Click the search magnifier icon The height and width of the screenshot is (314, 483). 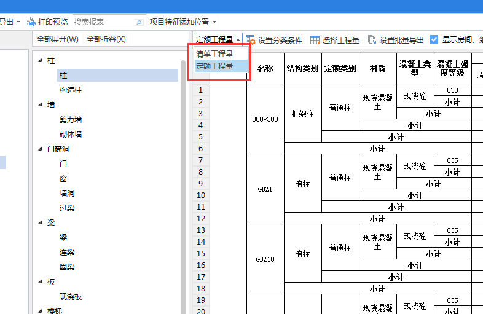point(139,22)
